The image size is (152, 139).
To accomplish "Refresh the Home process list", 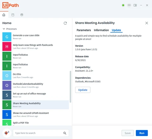I will pyautogui.click(x=65, y=23).
